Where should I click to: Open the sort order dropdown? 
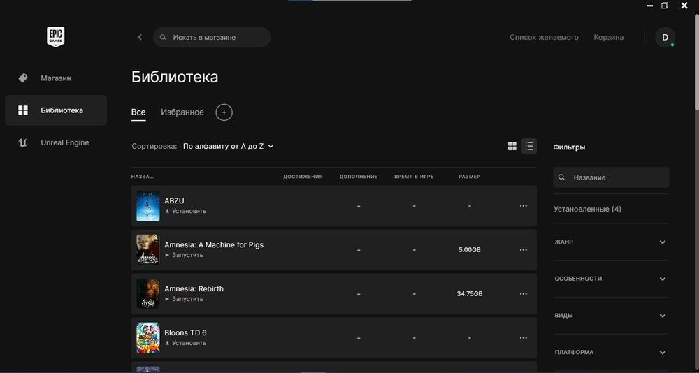[x=229, y=146]
